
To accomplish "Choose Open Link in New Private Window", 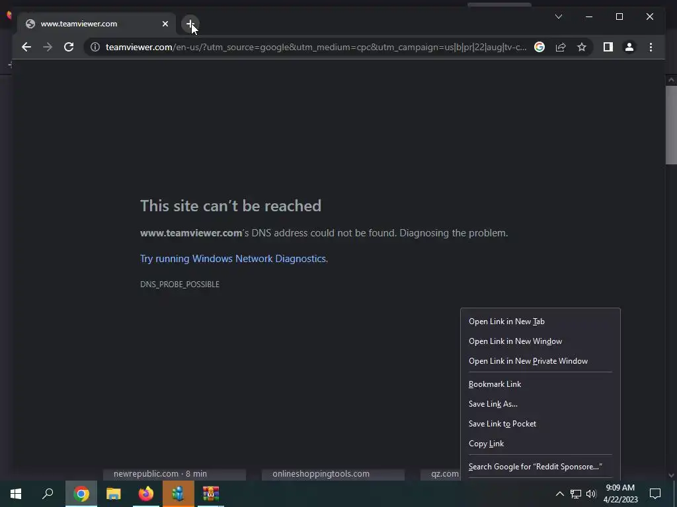I will (x=540, y=361).
